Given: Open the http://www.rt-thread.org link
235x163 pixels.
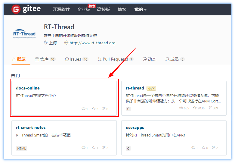Looking at the screenshot, I should click(x=92, y=43).
